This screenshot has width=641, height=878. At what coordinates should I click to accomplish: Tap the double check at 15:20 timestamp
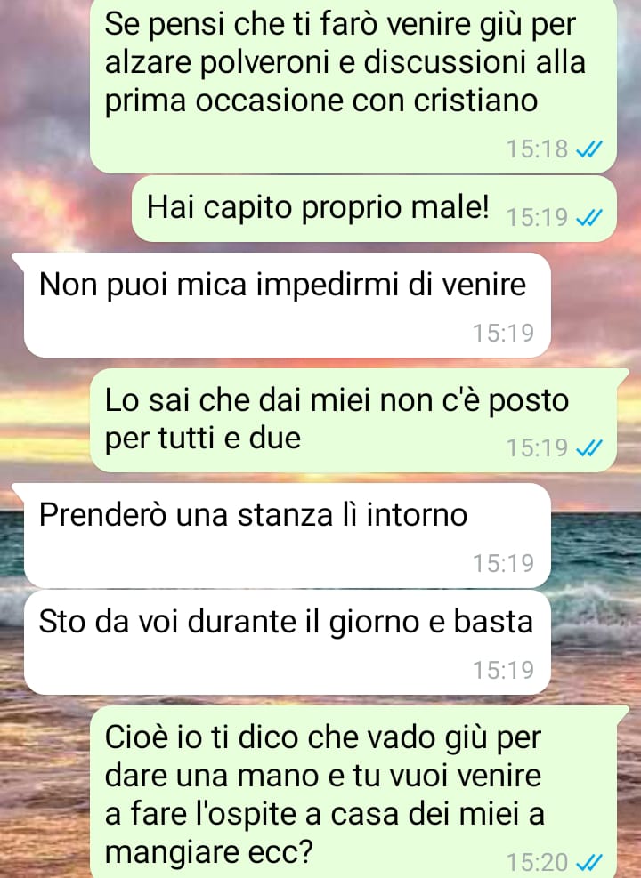(589, 862)
